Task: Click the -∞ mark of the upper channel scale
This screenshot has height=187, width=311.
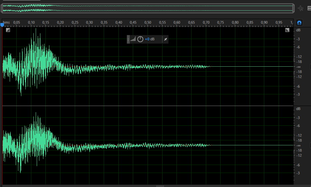Action: tap(298, 67)
